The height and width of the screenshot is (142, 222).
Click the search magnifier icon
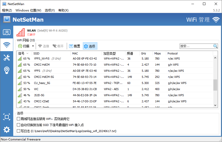click(215, 46)
